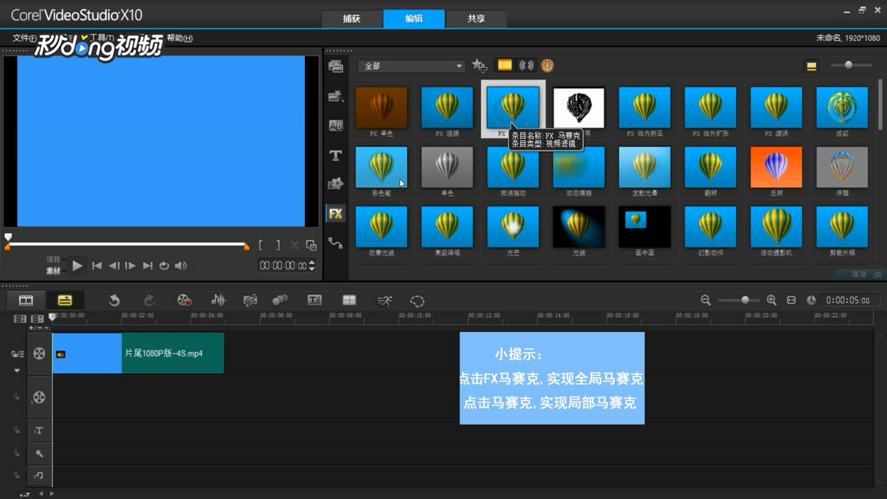The width and height of the screenshot is (887, 499).
Task: Select 素材 (Clip) play mode
Action: [53, 271]
